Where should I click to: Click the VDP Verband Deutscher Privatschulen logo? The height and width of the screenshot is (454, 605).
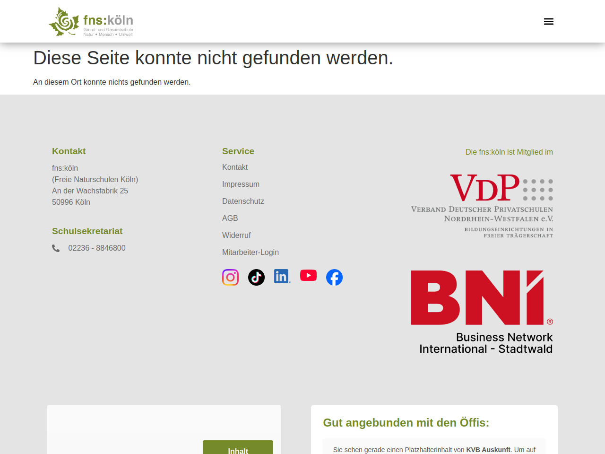[482, 206]
